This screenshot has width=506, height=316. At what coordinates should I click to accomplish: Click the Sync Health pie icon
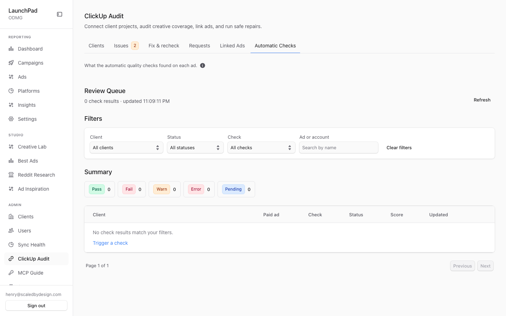click(x=11, y=245)
